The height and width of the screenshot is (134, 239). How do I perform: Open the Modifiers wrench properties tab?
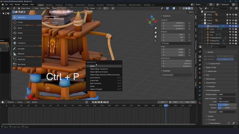point(200,87)
